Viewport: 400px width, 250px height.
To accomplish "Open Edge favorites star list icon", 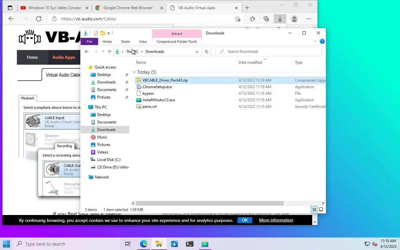I will coord(252,19).
